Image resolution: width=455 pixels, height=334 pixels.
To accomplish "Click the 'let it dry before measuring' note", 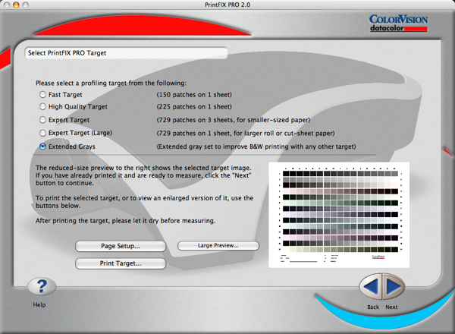I will click(x=125, y=221).
